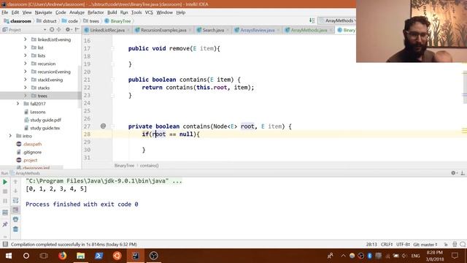
Task: Open the VCS menu
Action: tap(149, 12)
